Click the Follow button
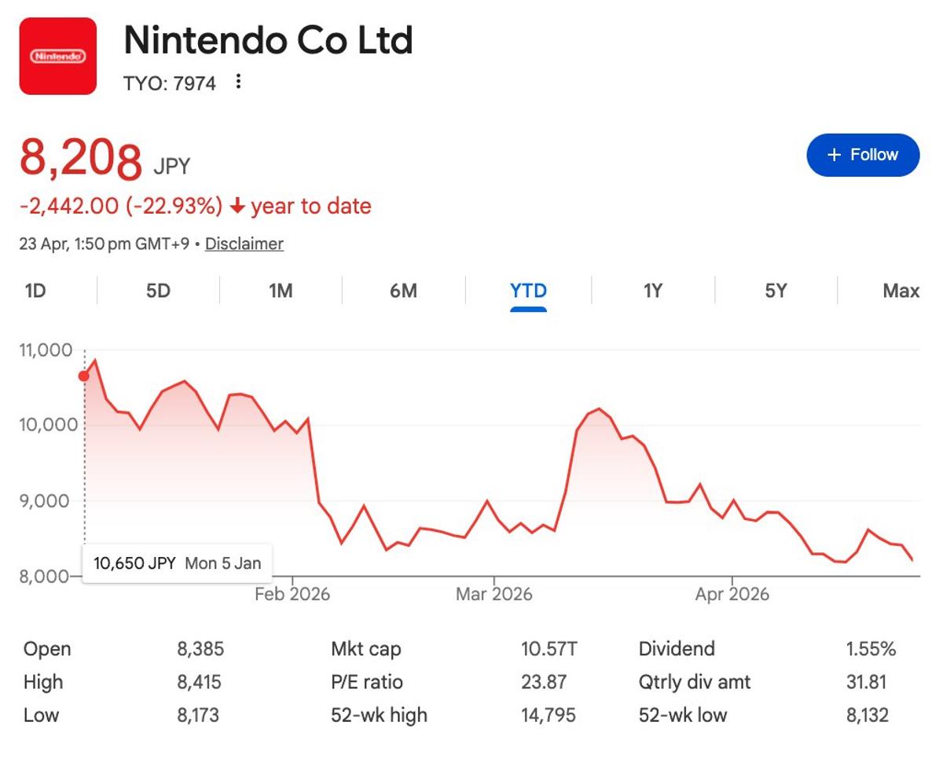 point(863,155)
